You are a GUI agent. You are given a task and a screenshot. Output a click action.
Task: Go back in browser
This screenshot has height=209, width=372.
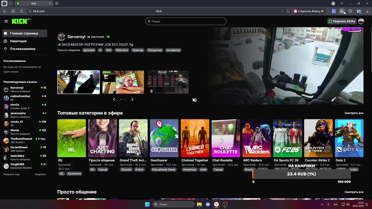click(5, 11)
